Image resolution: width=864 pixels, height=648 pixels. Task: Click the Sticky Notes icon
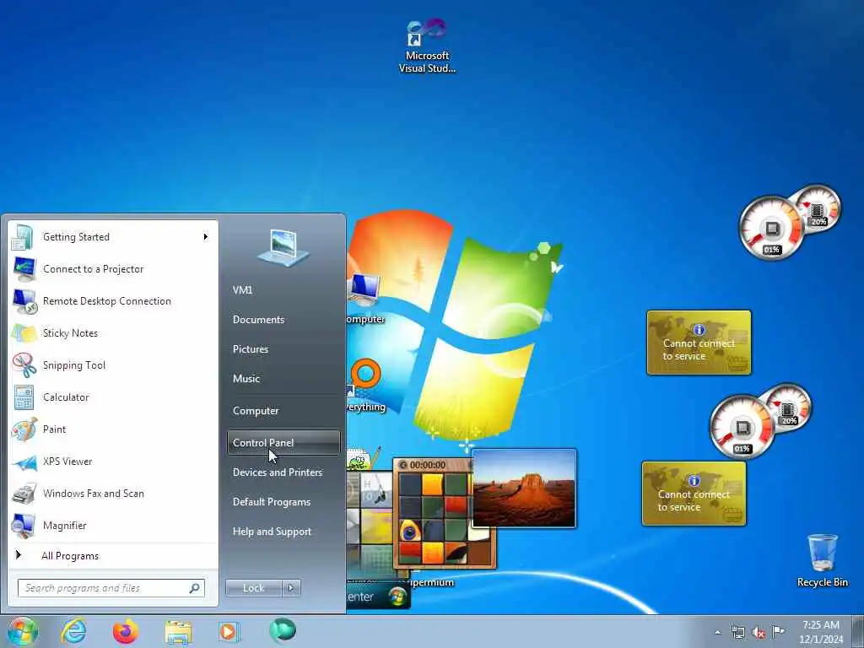(24, 333)
